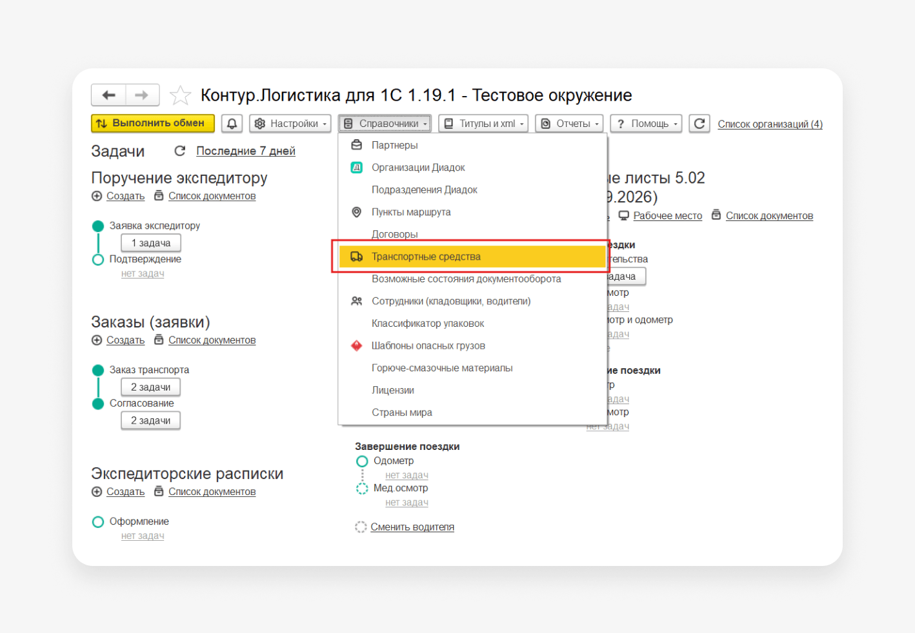The image size is (915, 633).
Task: Click the dashed circle icon beside Сменить водителя
Action: [361, 527]
